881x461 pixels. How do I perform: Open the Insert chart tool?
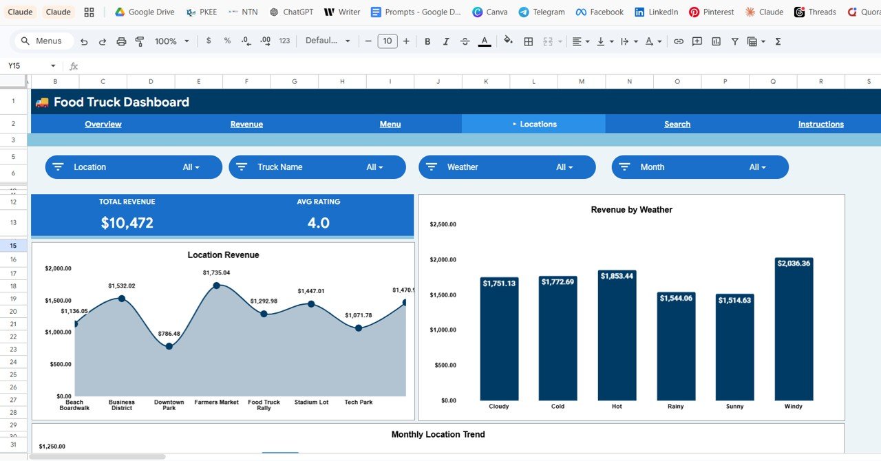click(715, 41)
